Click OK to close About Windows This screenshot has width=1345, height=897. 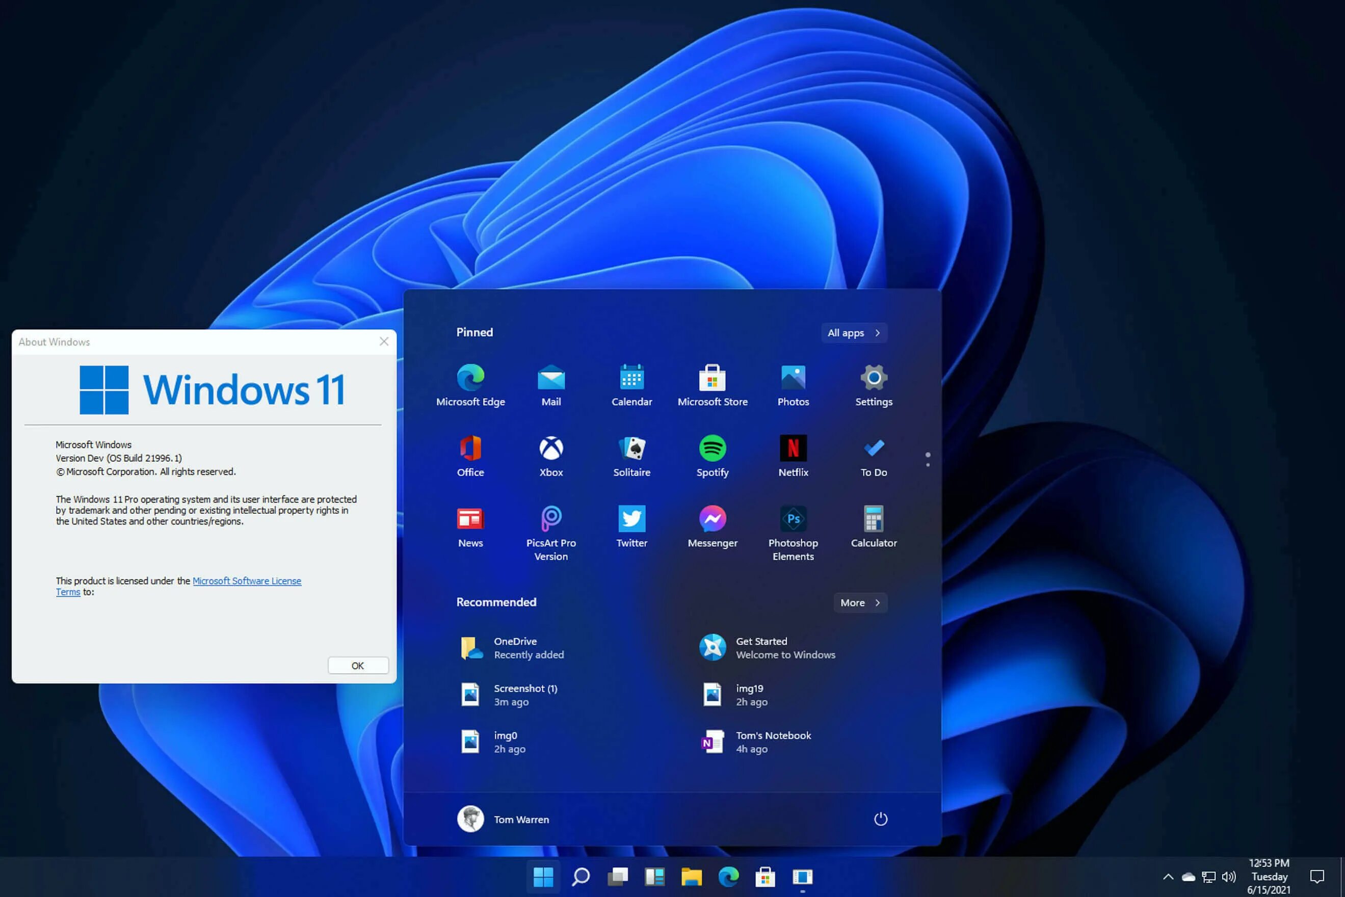point(358,666)
